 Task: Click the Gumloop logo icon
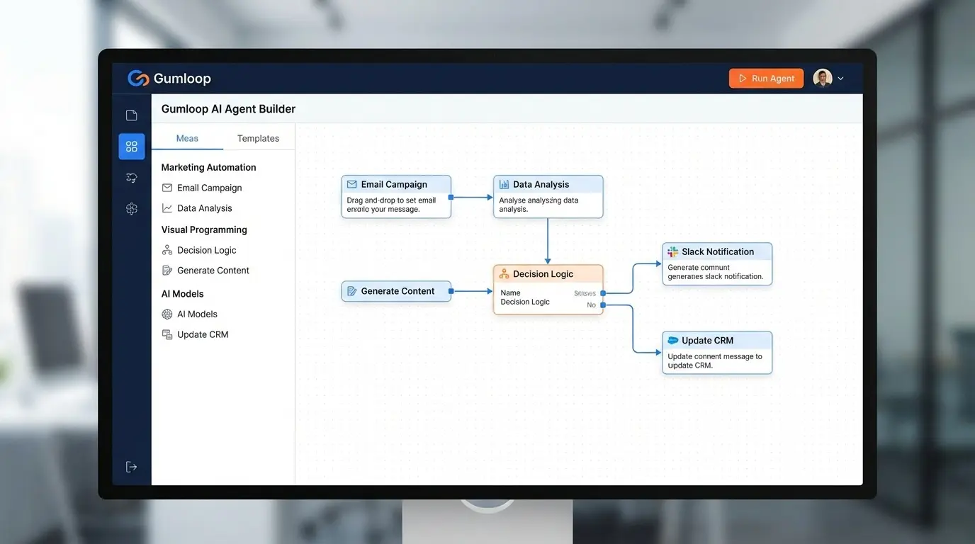coord(138,79)
